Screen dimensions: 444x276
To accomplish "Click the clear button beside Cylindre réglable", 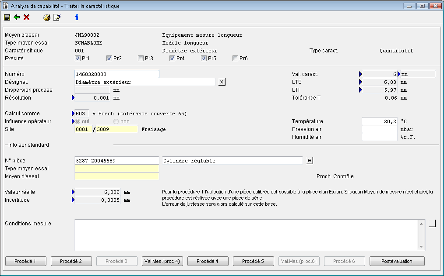I will 309,161.
